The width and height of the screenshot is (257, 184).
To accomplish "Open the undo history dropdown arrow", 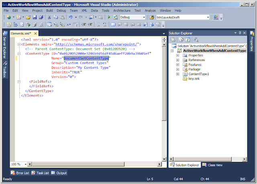I will point(76,17).
